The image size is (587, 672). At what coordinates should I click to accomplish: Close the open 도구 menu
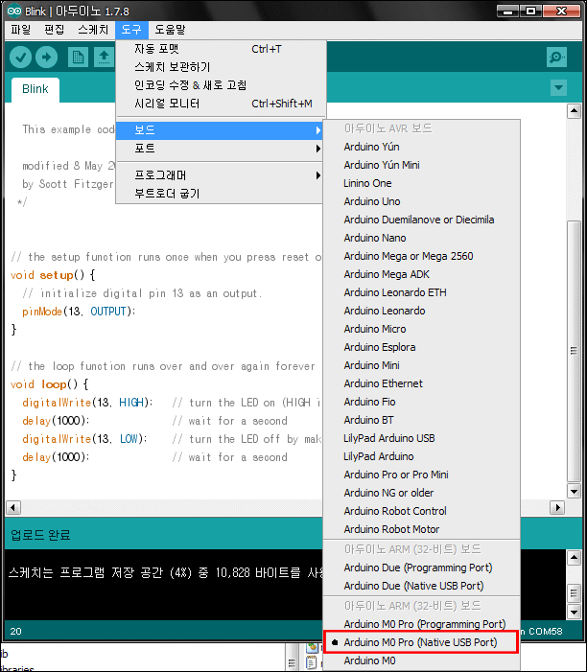(131, 30)
